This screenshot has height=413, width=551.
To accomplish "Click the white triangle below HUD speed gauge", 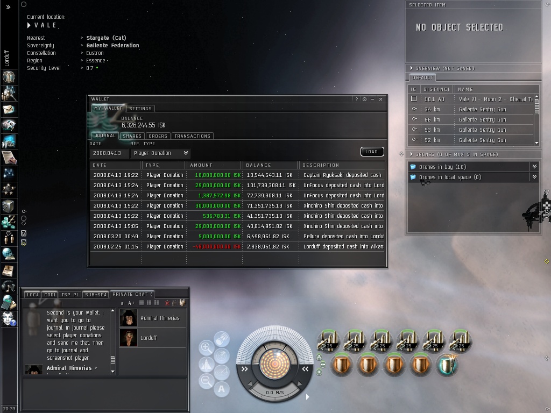I will (307, 397).
